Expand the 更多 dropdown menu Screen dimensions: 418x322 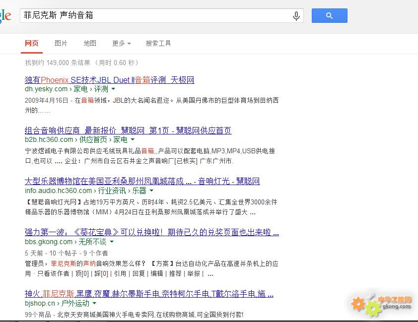pos(122,43)
